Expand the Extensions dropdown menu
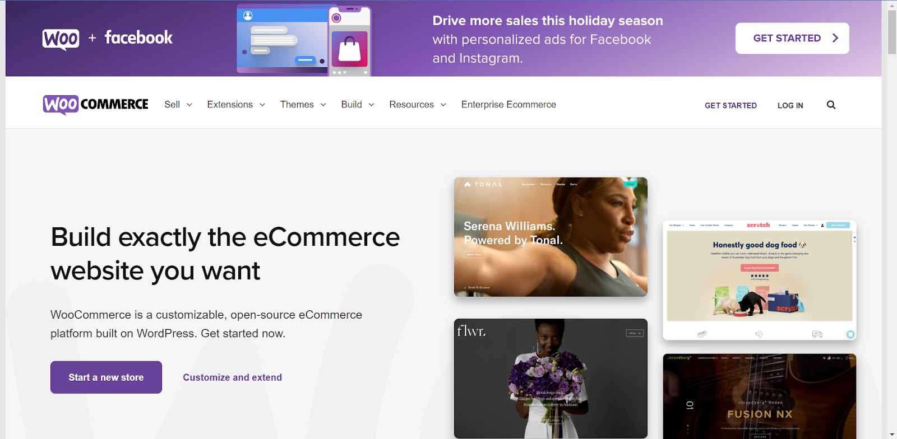Image resolution: width=897 pixels, height=439 pixels. pos(236,105)
